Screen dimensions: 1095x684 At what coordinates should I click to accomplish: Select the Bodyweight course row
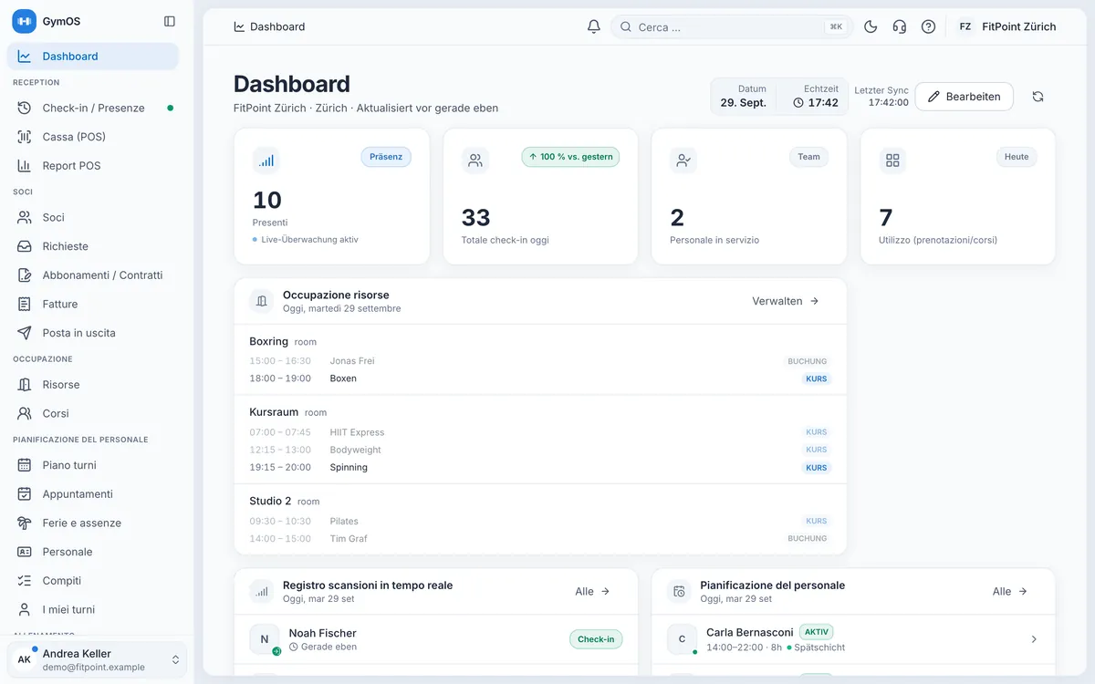540,450
